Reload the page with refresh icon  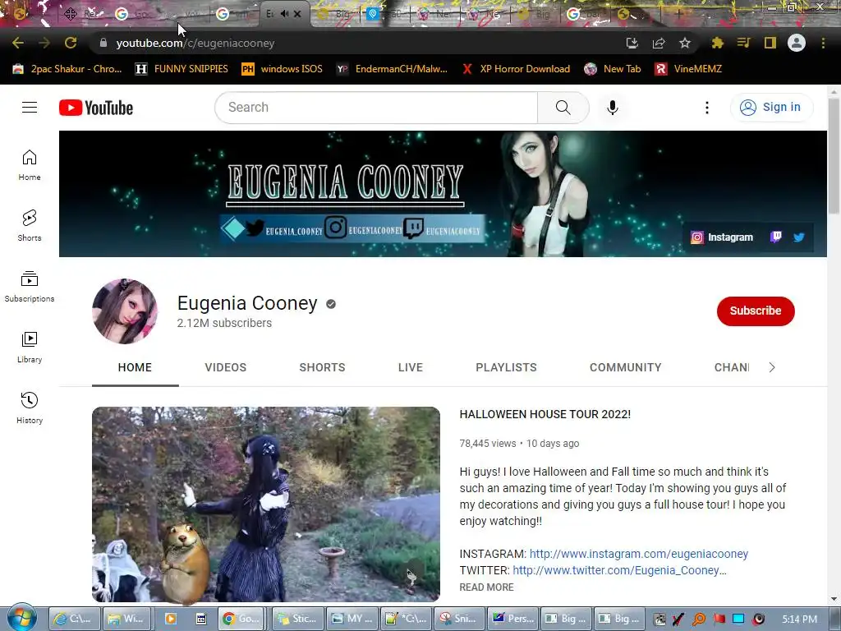coord(71,43)
